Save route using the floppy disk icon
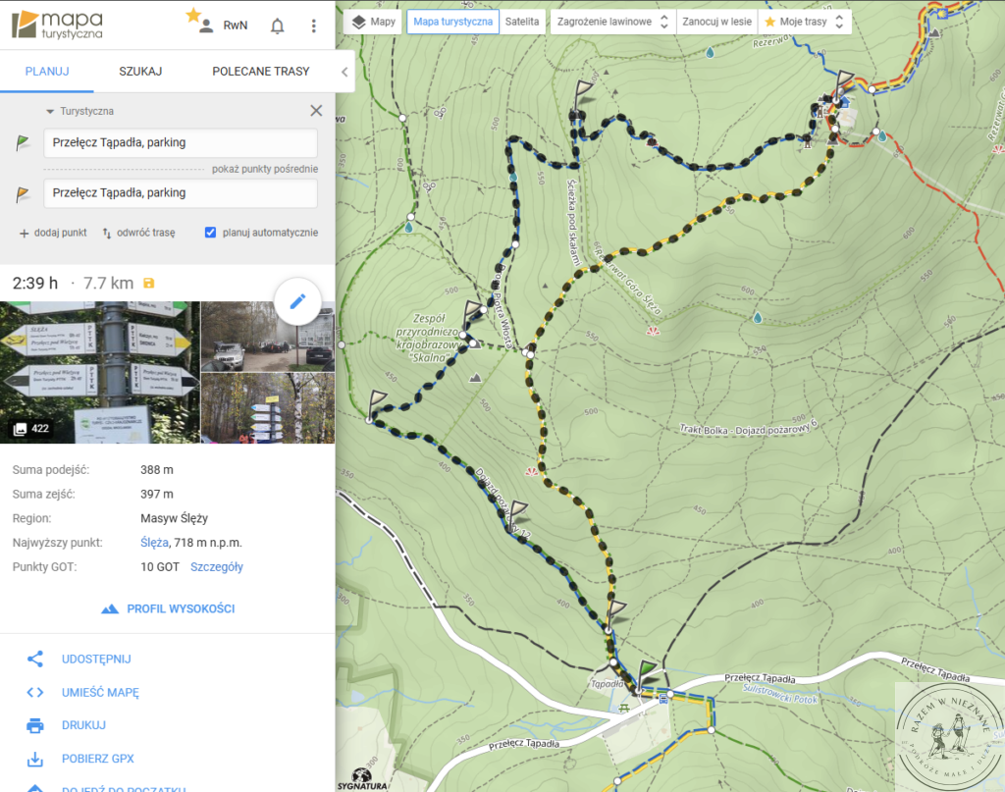Image resolution: width=1005 pixels, height=792 pixels. (x=149, y=284)
